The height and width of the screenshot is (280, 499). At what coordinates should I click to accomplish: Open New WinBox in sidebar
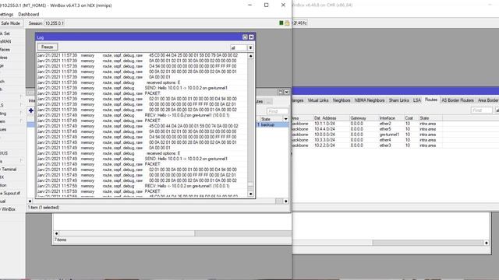point(8,209)
